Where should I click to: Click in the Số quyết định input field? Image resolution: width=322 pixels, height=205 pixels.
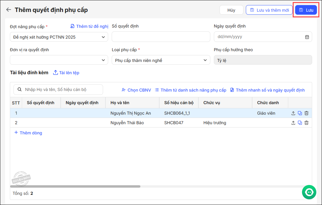tap(161, 37)
